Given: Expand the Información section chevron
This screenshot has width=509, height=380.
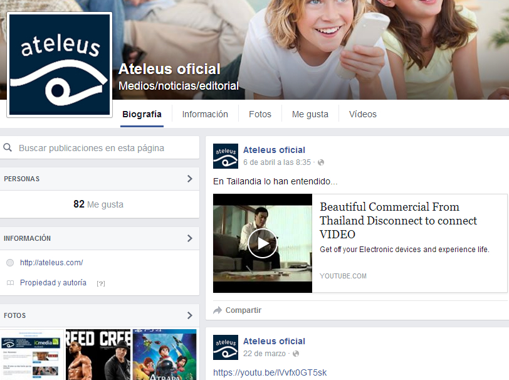Looking at the screenshot, I should (189, 238).
